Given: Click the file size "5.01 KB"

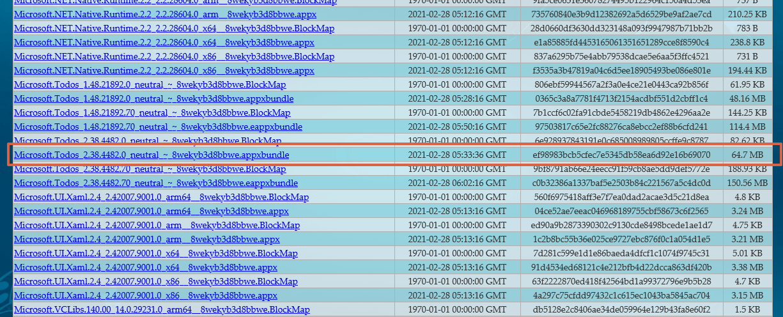Looking at the screenshot, I should tap(747, 253).
